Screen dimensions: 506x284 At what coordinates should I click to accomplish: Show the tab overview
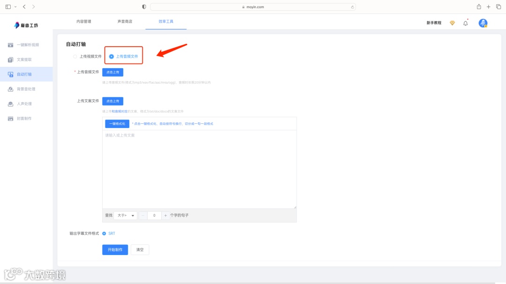click(x=499, y=7)
